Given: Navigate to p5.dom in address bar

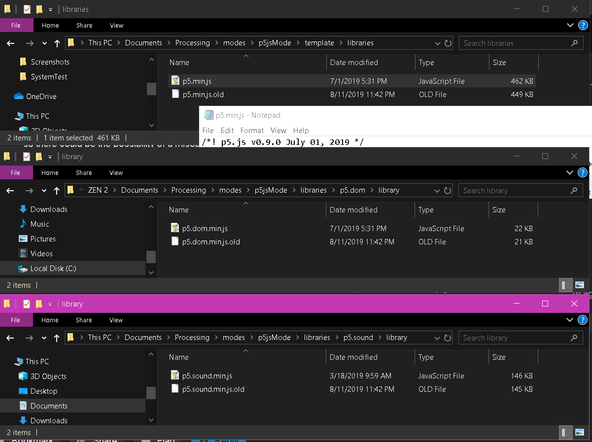Looking at the screenshot, I should tap(352, 190).
